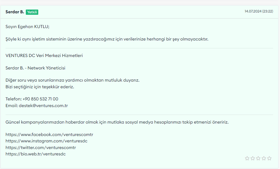The height and width of the screenshot is (169, 280).
Task: Click the VENTURES DC Veri Merkezi Hizmetleri text
Action: pos(44,56)
